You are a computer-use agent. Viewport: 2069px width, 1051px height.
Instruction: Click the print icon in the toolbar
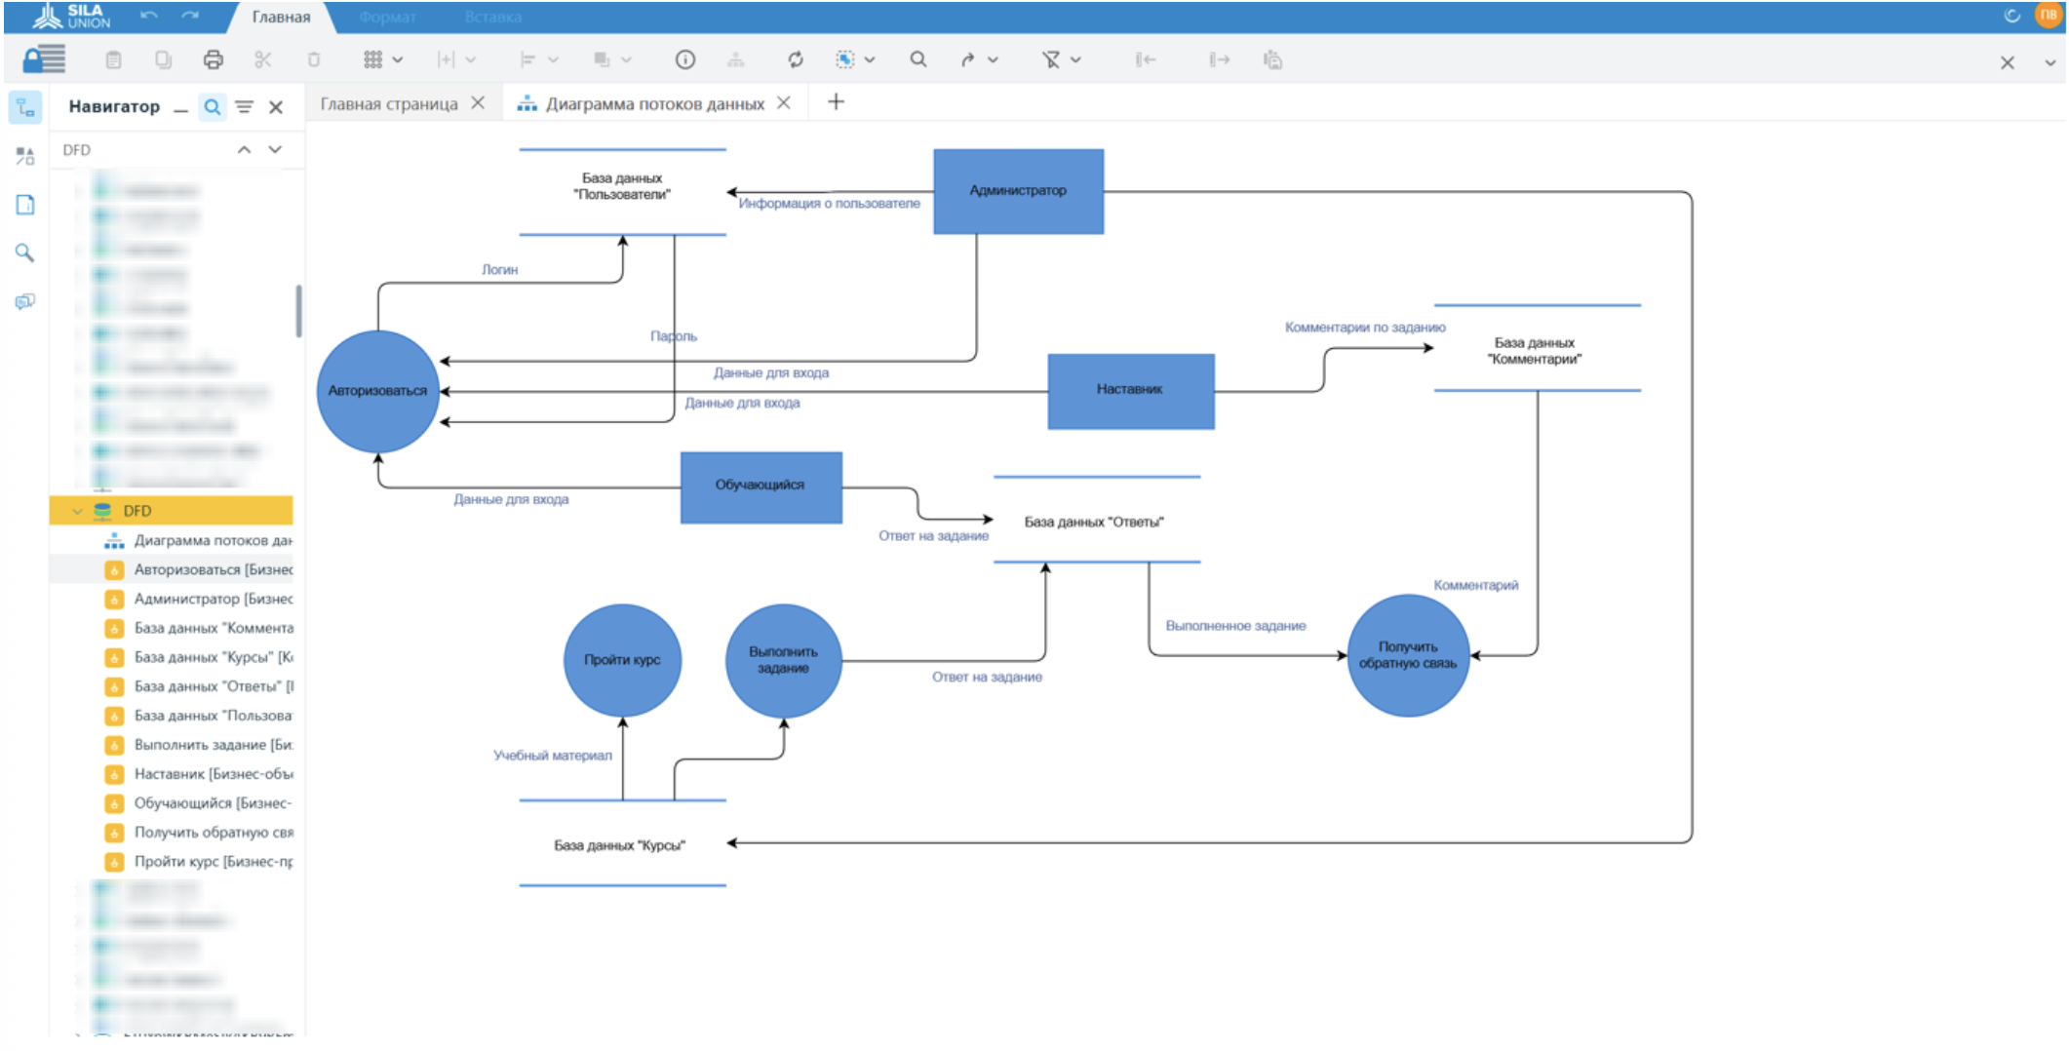click(x=213, y=60)
